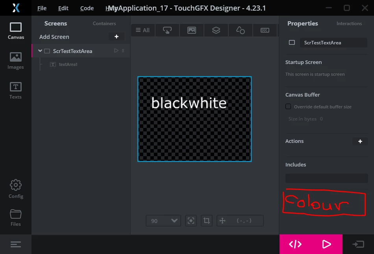The height and width of the screenshot is (254, 374).
Task: Click the Canvas Buffer heading
Action: (302, 95)
